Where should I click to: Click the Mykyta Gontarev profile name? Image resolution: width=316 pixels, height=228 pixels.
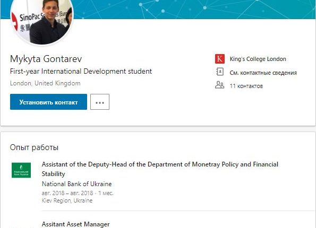(x=46, y=59)
